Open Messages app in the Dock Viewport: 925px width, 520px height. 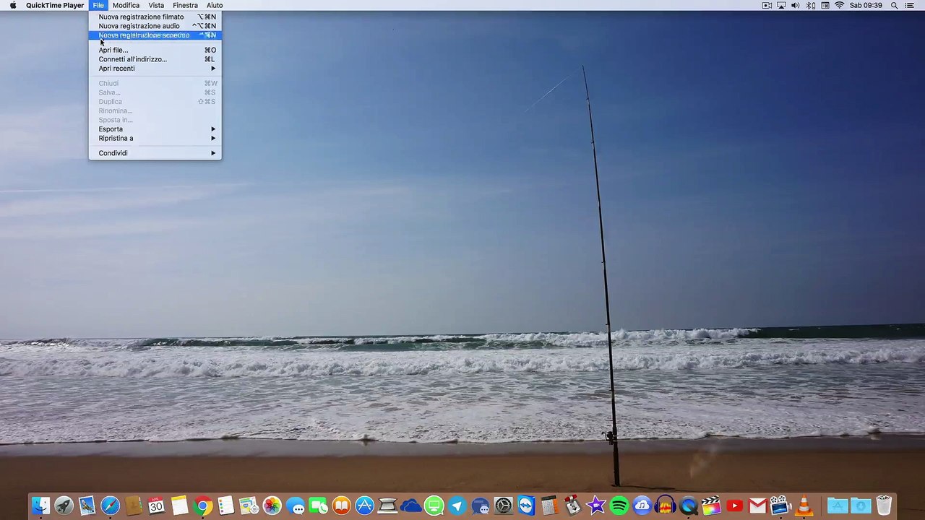click(295, 506)
